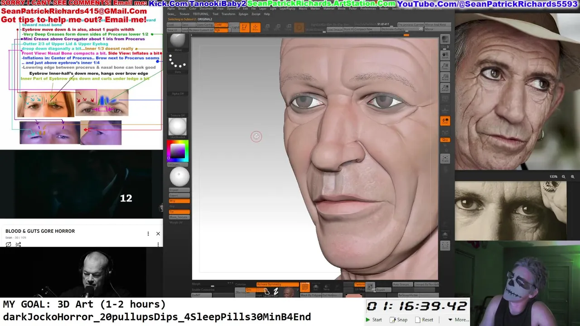The image size is (580, 326).
Task: Open the Stencil menu
Action: point(396,9)
